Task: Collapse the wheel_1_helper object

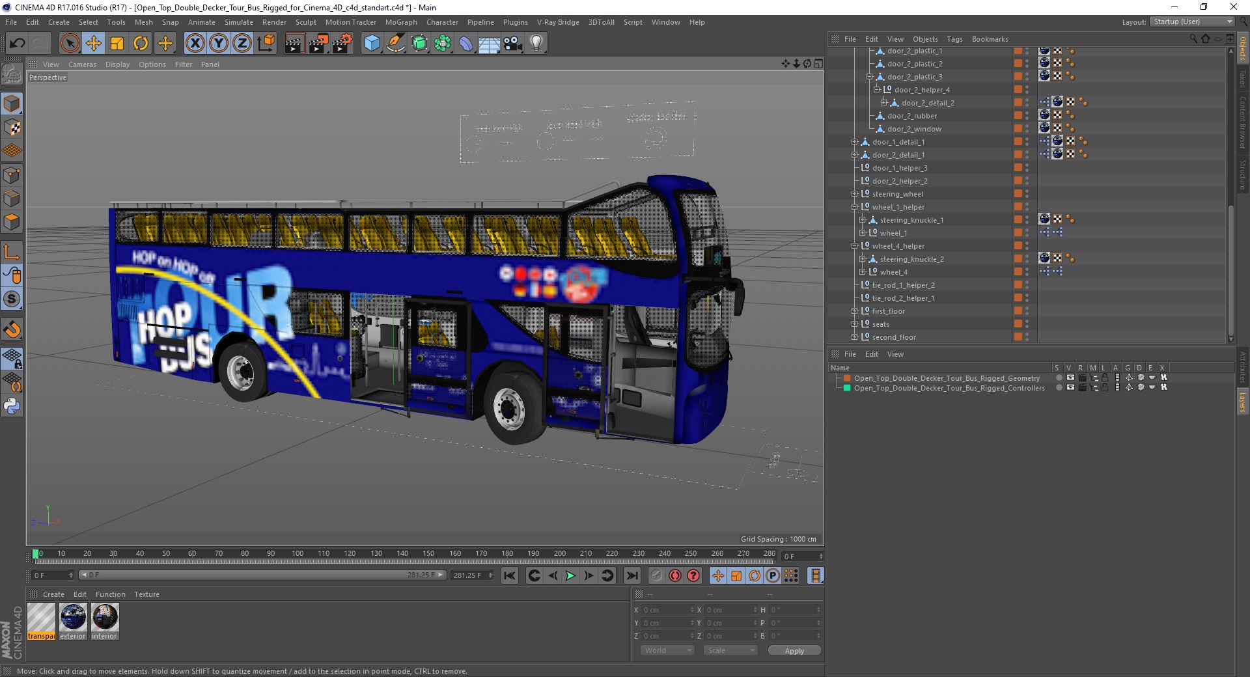Action: [855, 207]
